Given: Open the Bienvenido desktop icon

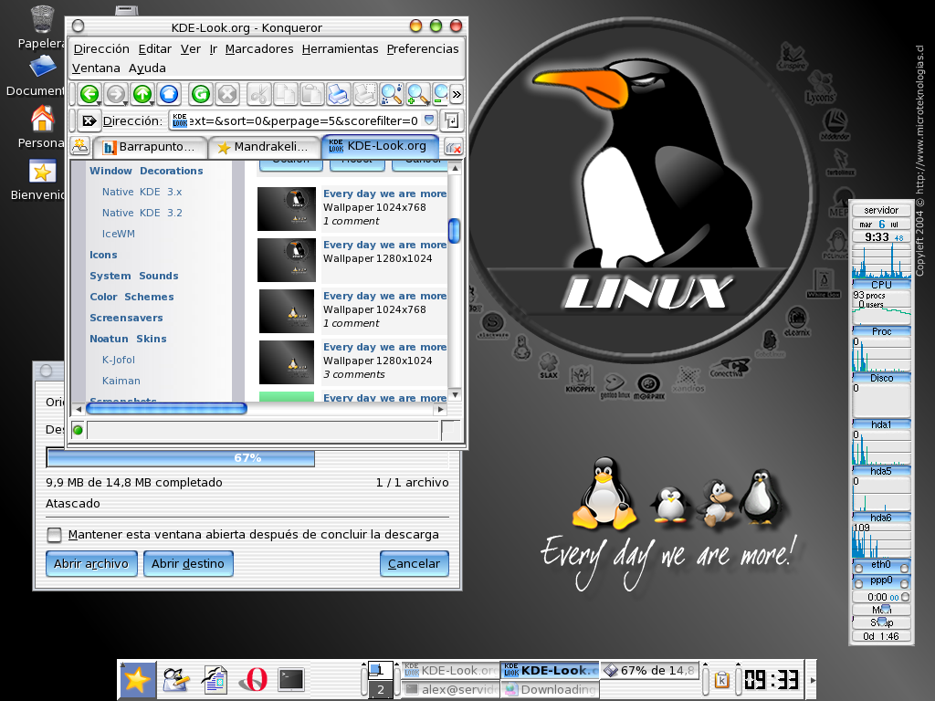Looking at the screenshot, I should point(42,171).
